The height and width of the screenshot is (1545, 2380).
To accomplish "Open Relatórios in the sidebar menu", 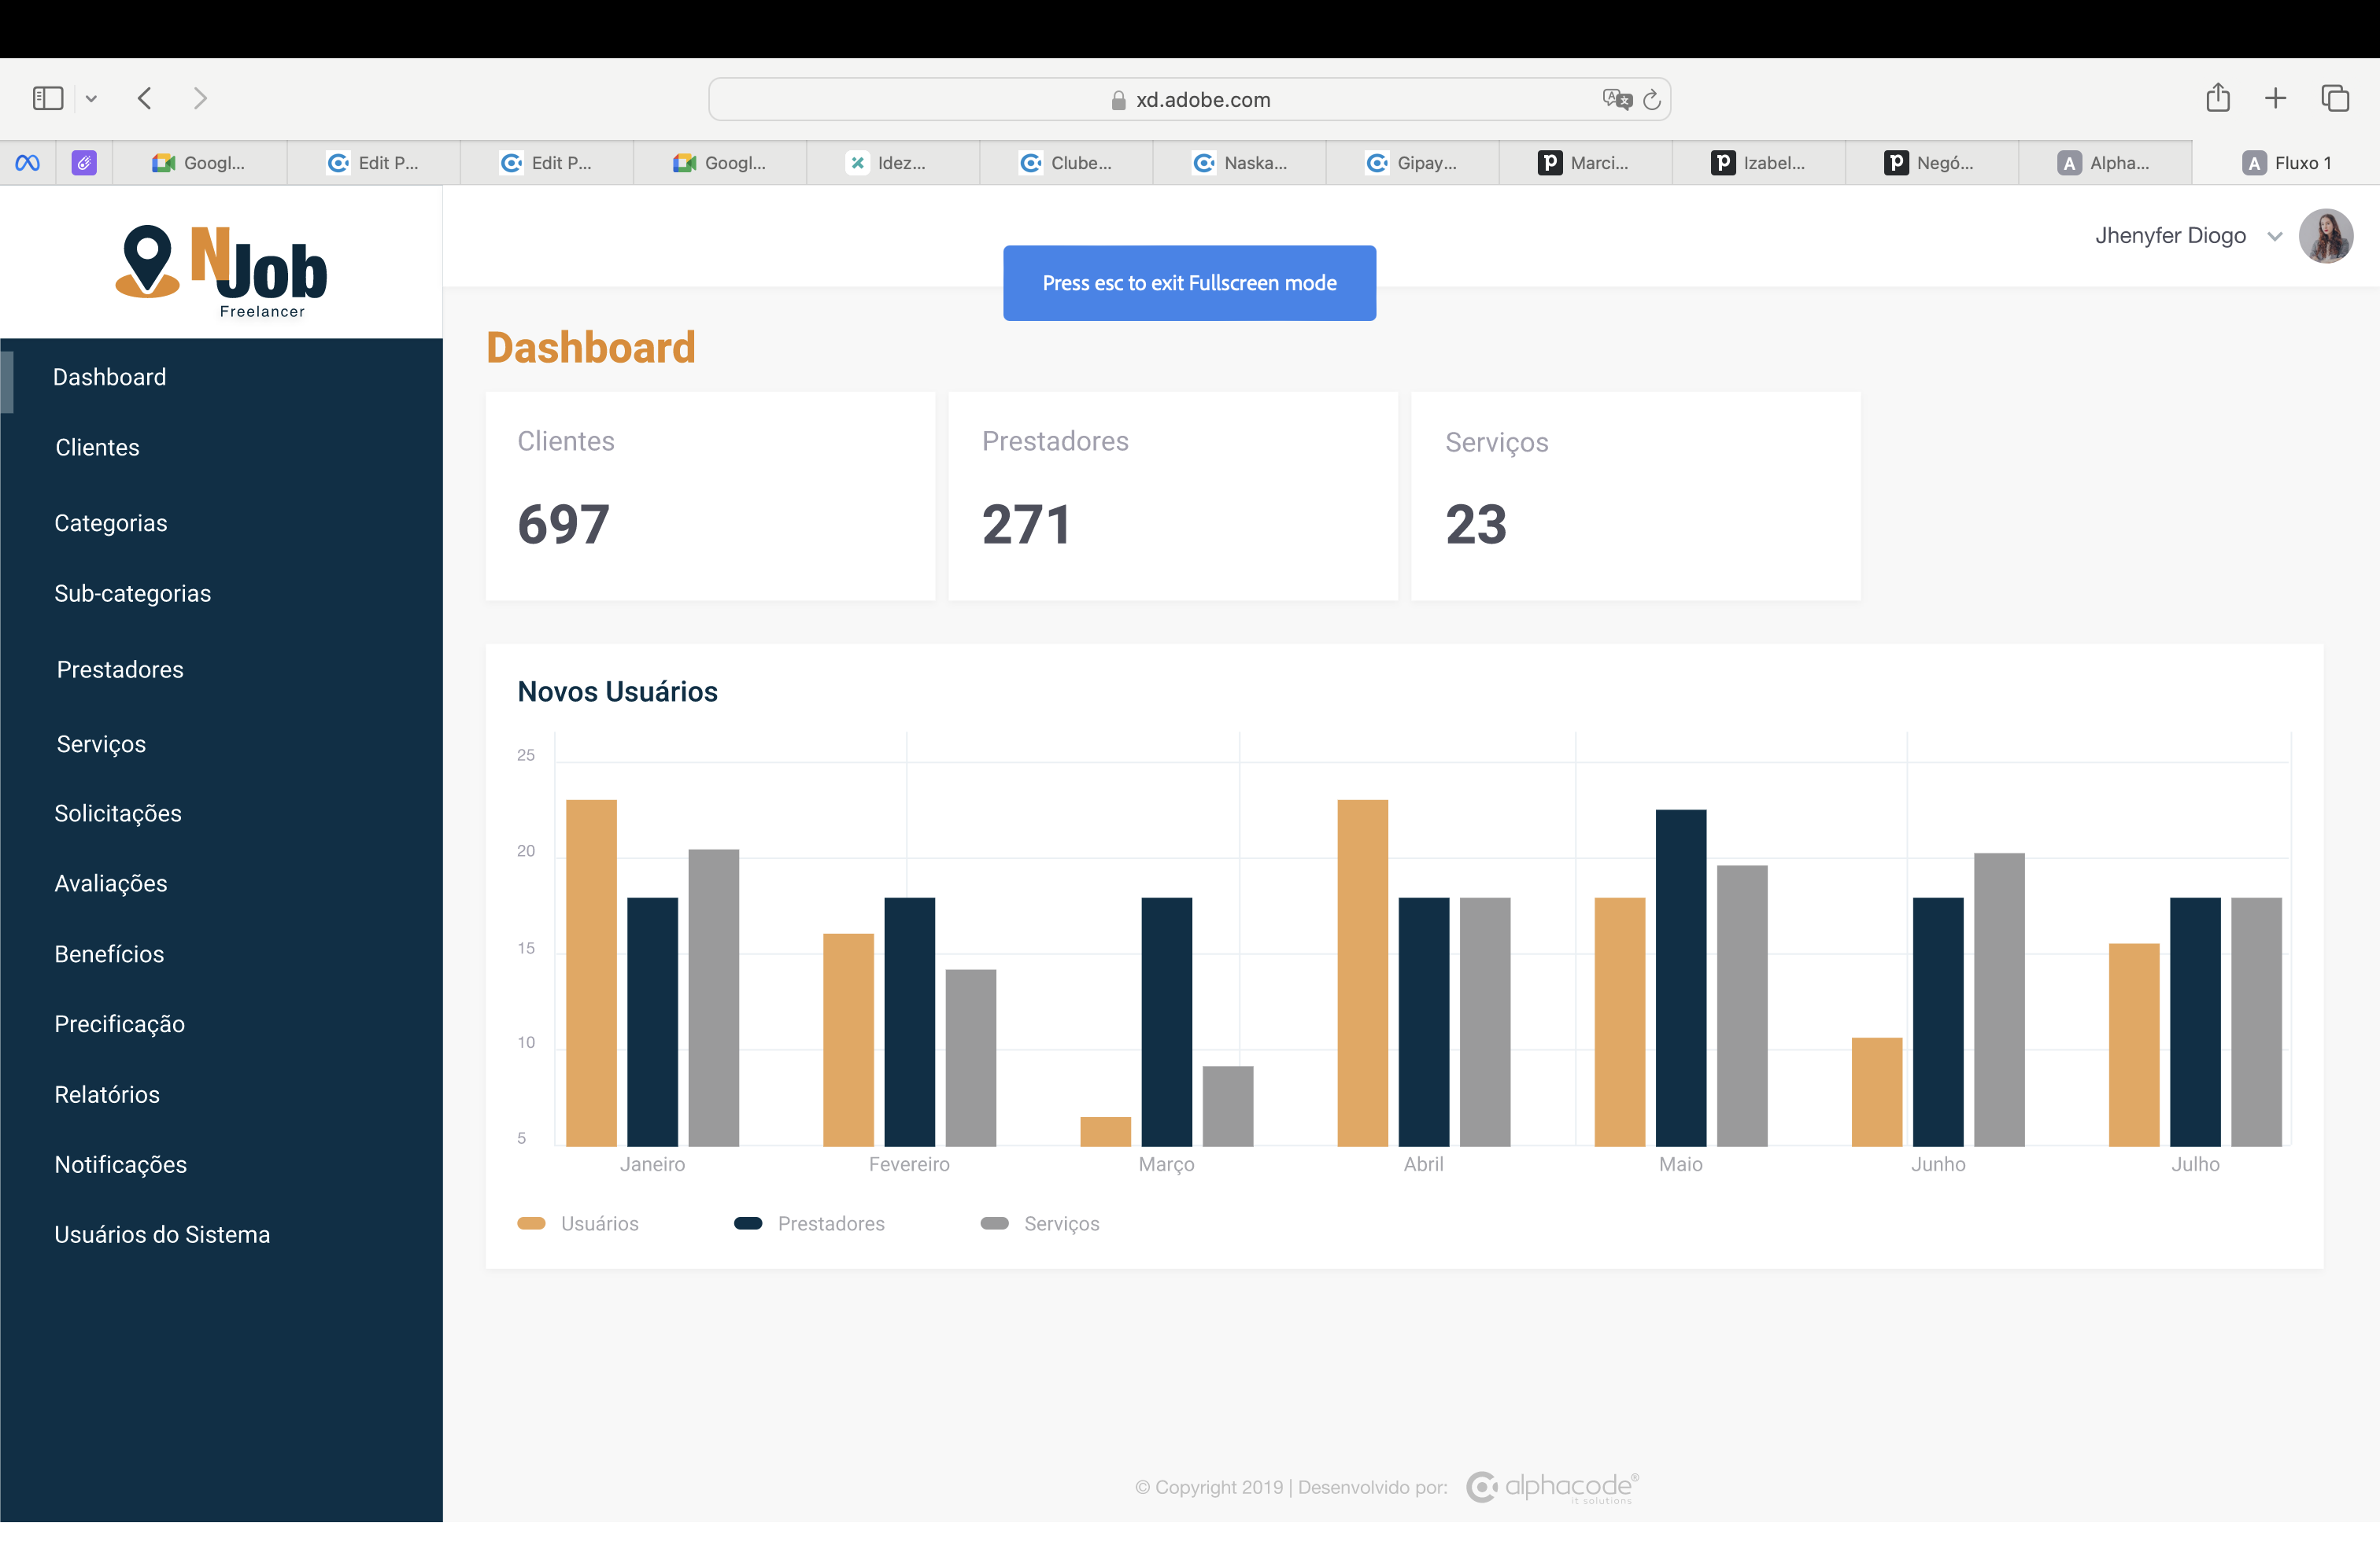I will [107, 1094].
